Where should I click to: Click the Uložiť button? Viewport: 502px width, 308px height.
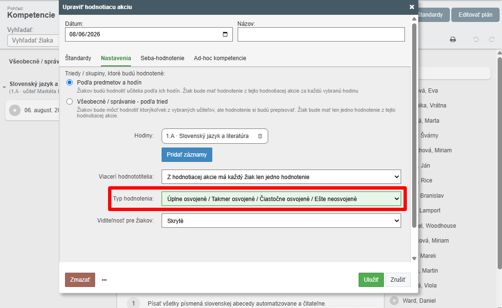[x=371, y=280]
